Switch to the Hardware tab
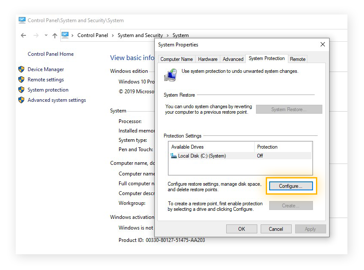The image size is (364, 270). [208, 59]
